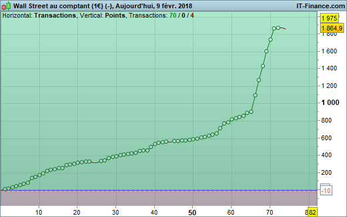Click the candlestick chart icon in title bar
Viewport: 347px width, 217px height.
tap(6, 6)
